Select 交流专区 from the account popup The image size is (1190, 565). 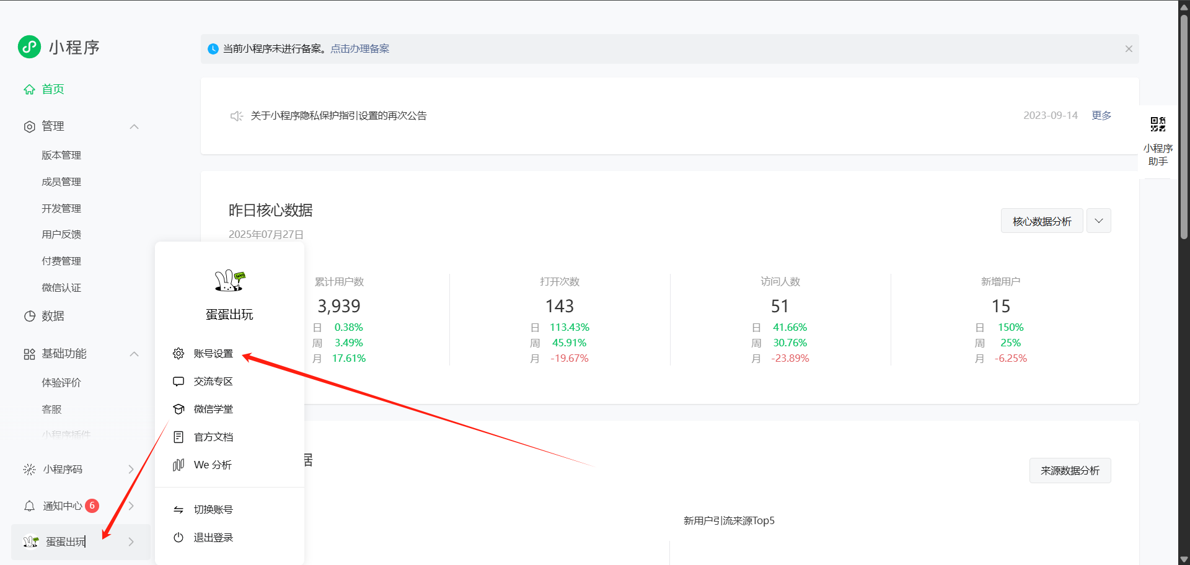(x=213, y=381)
